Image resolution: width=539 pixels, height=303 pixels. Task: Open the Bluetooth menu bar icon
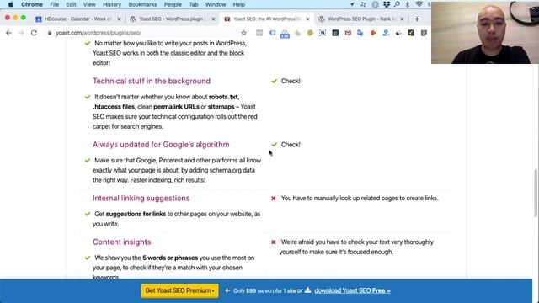tap(408, 4)
